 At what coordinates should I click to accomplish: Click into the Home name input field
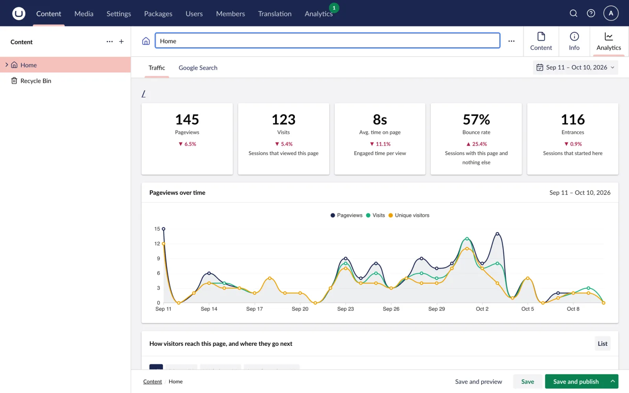pyautogui.click(x=327, y=41)
